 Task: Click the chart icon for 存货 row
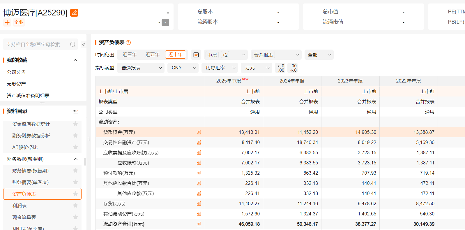pos(199,204)
